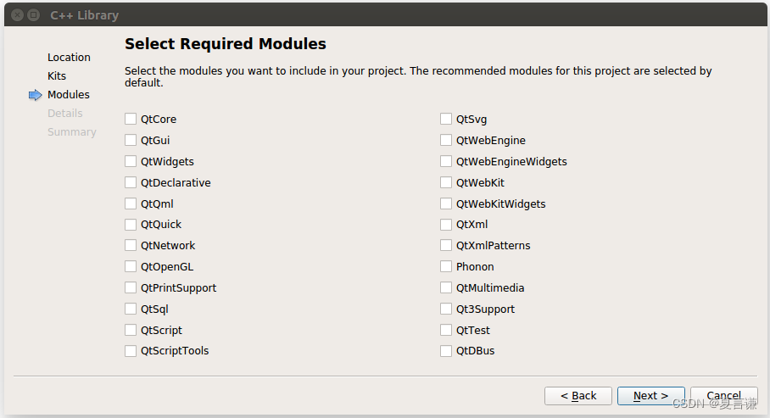This screenshot has width=770, height=418.
Task: Select the Kits wizard step
Action: (x=57, y=76)
